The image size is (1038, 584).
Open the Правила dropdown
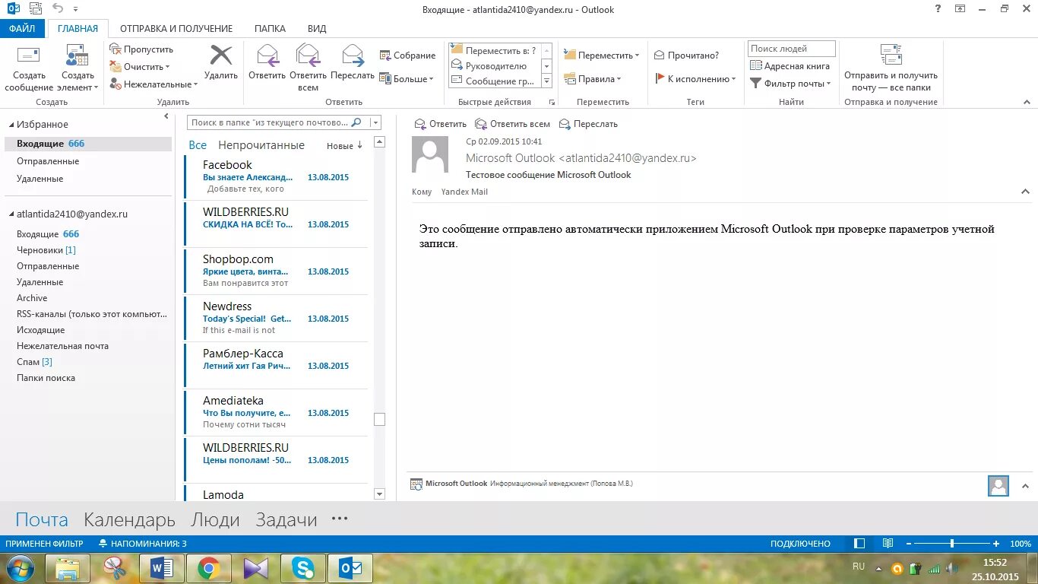click(593, 78)
